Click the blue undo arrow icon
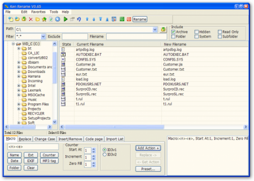 coord(79,19)
